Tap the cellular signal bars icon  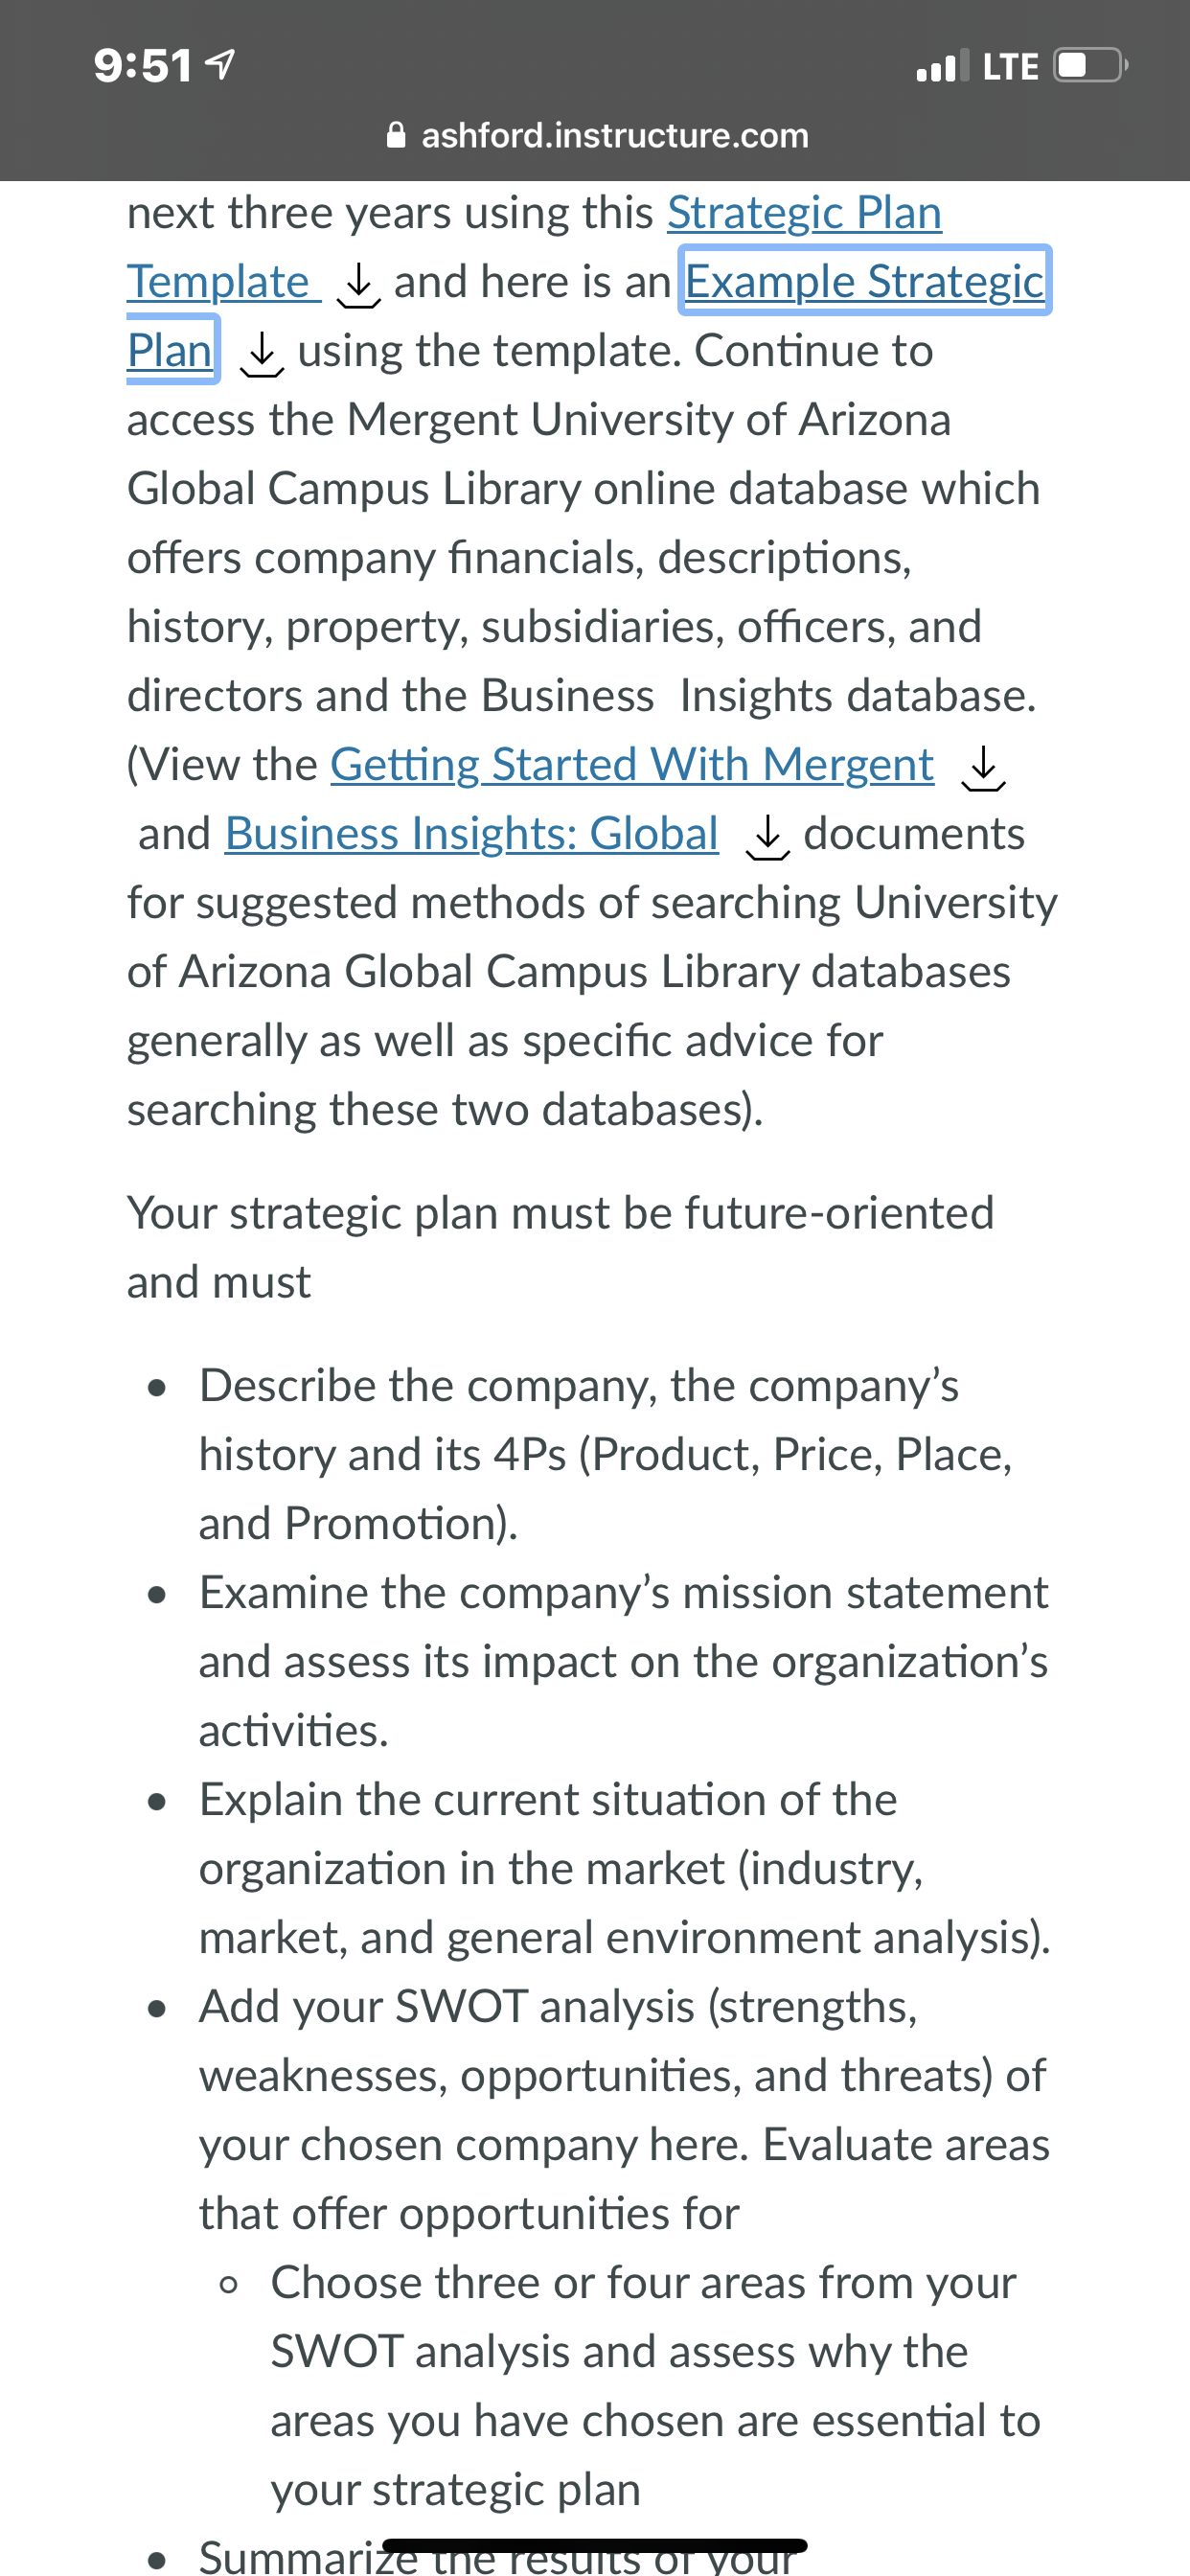coord(942,66)
